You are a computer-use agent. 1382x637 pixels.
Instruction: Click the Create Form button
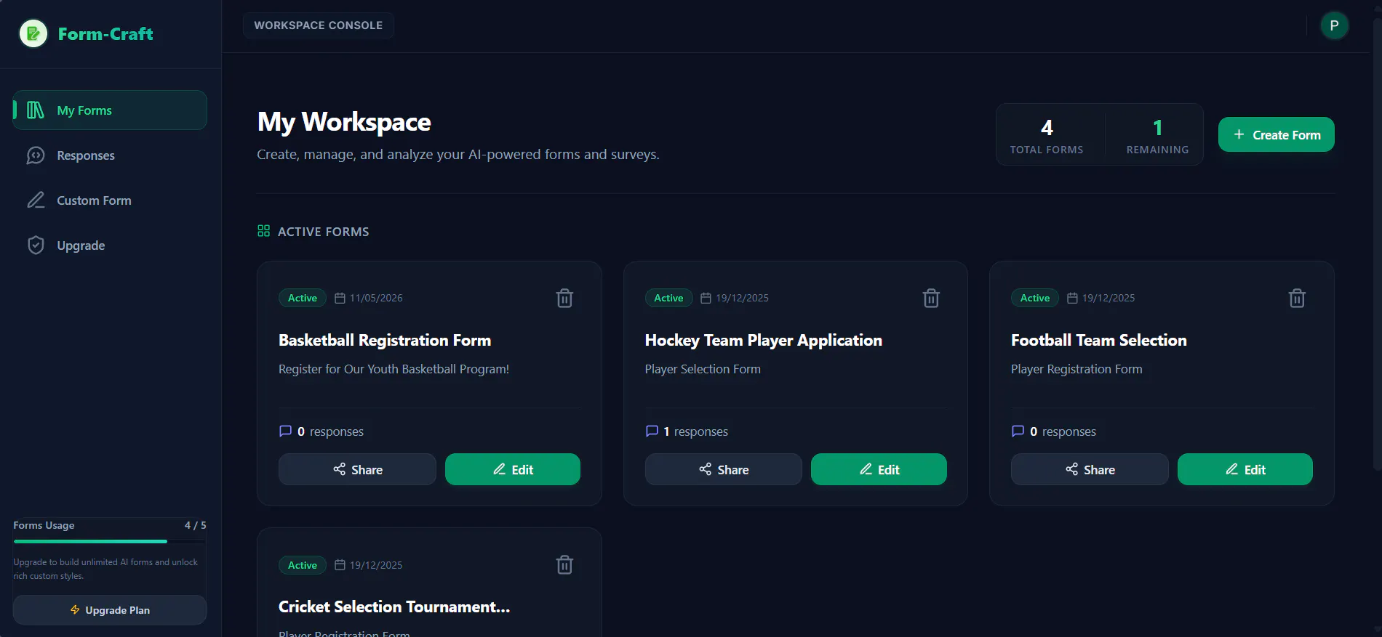click(x=1277, y=134)
